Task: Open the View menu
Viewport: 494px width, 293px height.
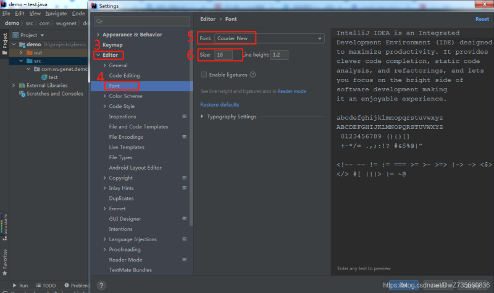Action: [x=35, y=14]
